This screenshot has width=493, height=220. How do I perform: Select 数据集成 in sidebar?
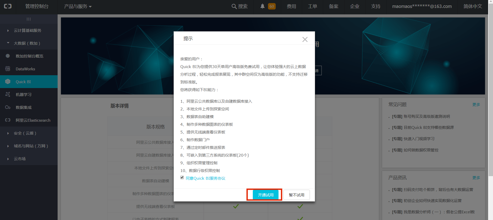(x=29, y=107)
